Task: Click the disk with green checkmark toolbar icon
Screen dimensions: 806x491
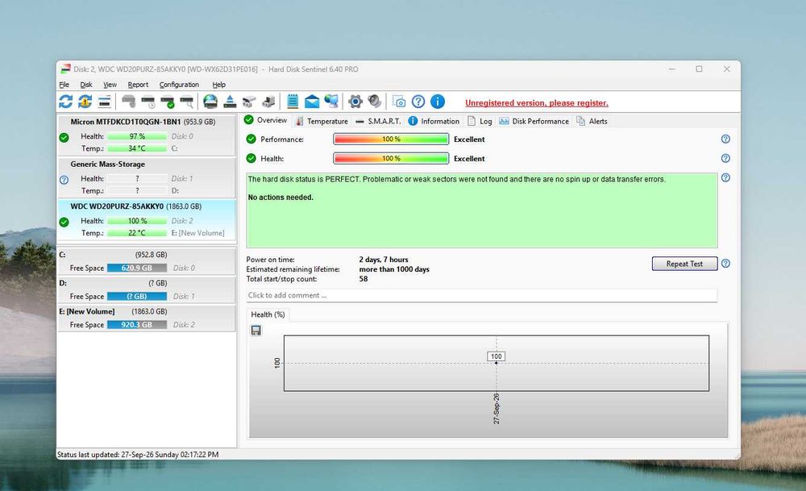Action: coord(168,102)
